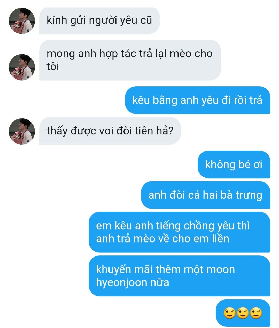This screenshot has height=328, width=279.
Task: Select message 'kính gửi người yêu cũ'
Action: [99, 20]
